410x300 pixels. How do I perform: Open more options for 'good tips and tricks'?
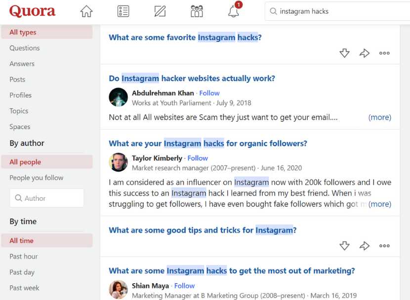tap(384, 245)
